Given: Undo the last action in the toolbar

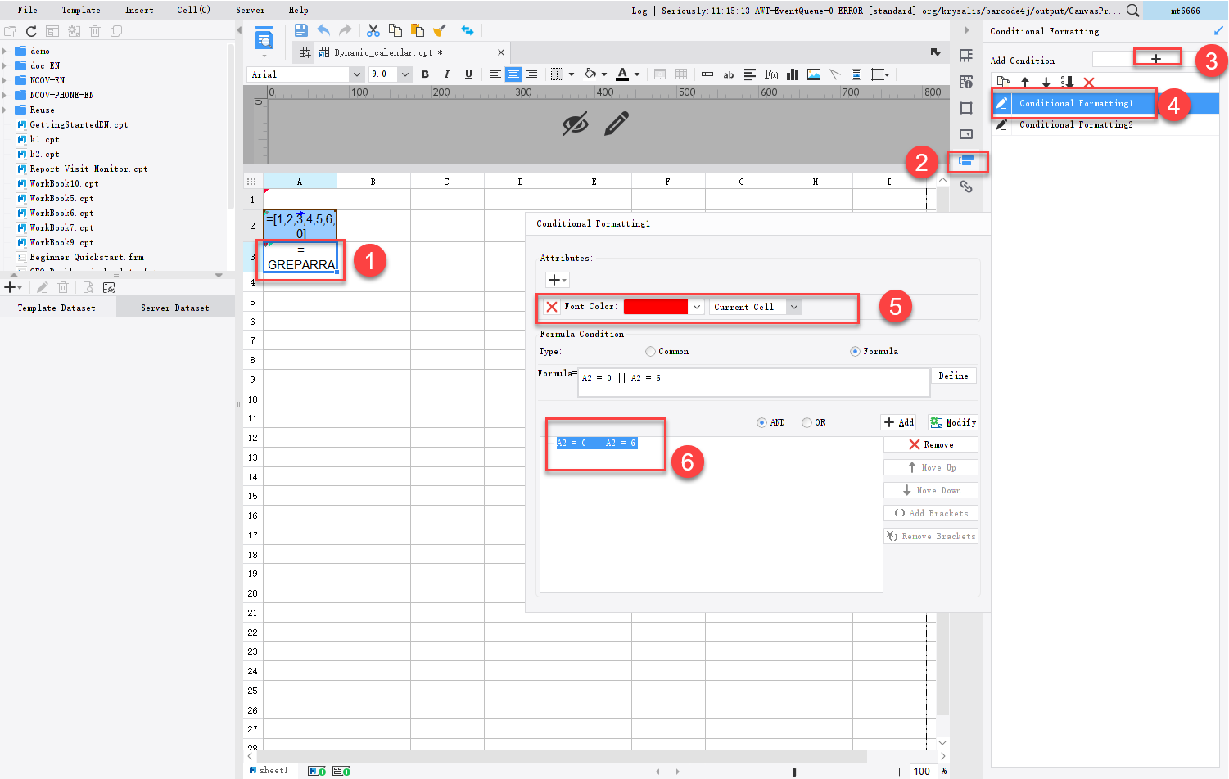Looking at the screenshot, I should pyautogui.click(x=323, y=30).
